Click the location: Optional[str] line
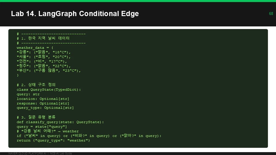276x155 pixels. click(43, 99)
